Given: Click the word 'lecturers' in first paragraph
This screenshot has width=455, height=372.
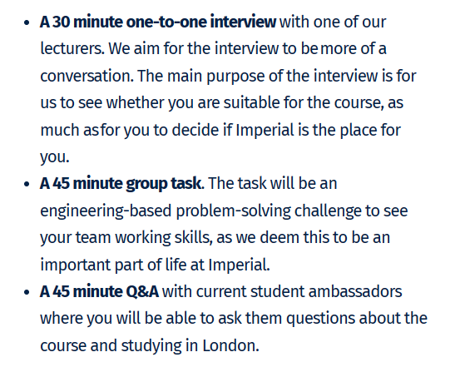Looking at the screenshot, I should pos(71,48).
